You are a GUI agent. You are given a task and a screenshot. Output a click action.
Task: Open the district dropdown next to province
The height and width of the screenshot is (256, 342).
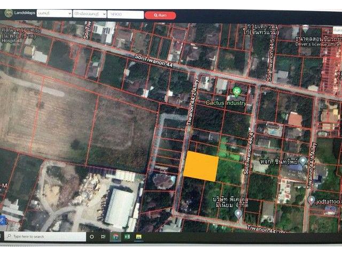90,14
